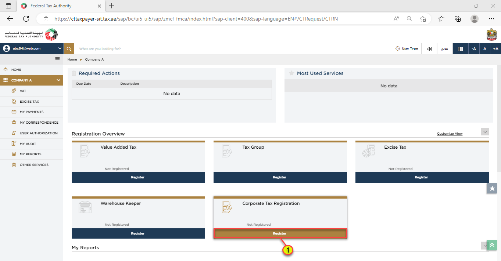Register as Warehouse Keeper

pos(138,233)
